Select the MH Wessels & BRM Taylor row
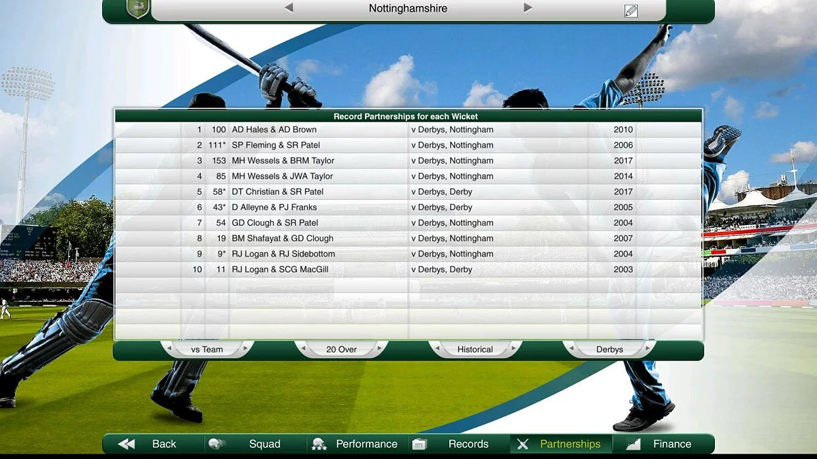 [x=408, y=160]
